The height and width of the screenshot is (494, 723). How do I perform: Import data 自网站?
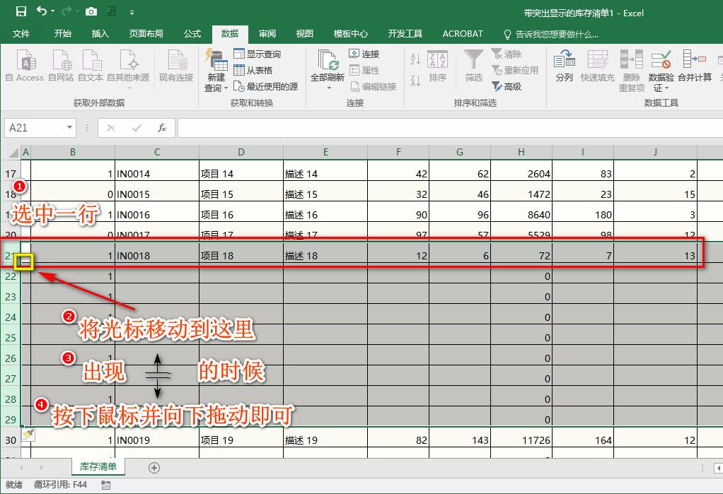60,66
